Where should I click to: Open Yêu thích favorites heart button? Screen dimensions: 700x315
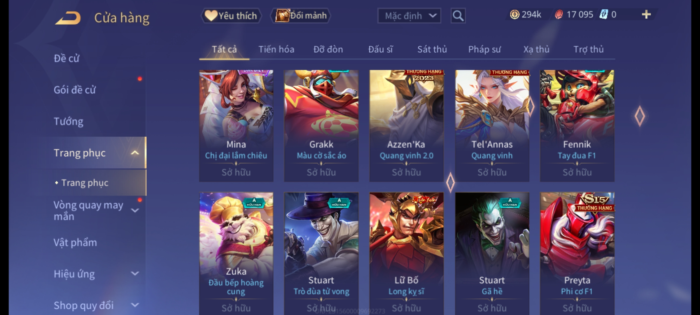click(x=231, y=16)
